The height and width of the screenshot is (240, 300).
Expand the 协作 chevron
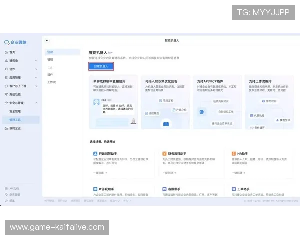click(x=36, y=69)
